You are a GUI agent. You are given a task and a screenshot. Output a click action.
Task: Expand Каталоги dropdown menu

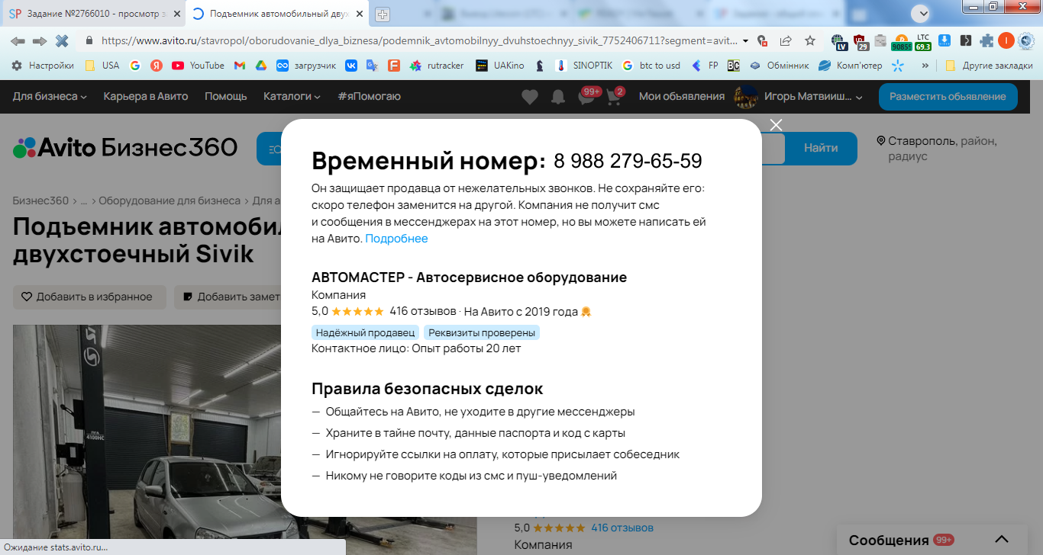pos(292,96)
